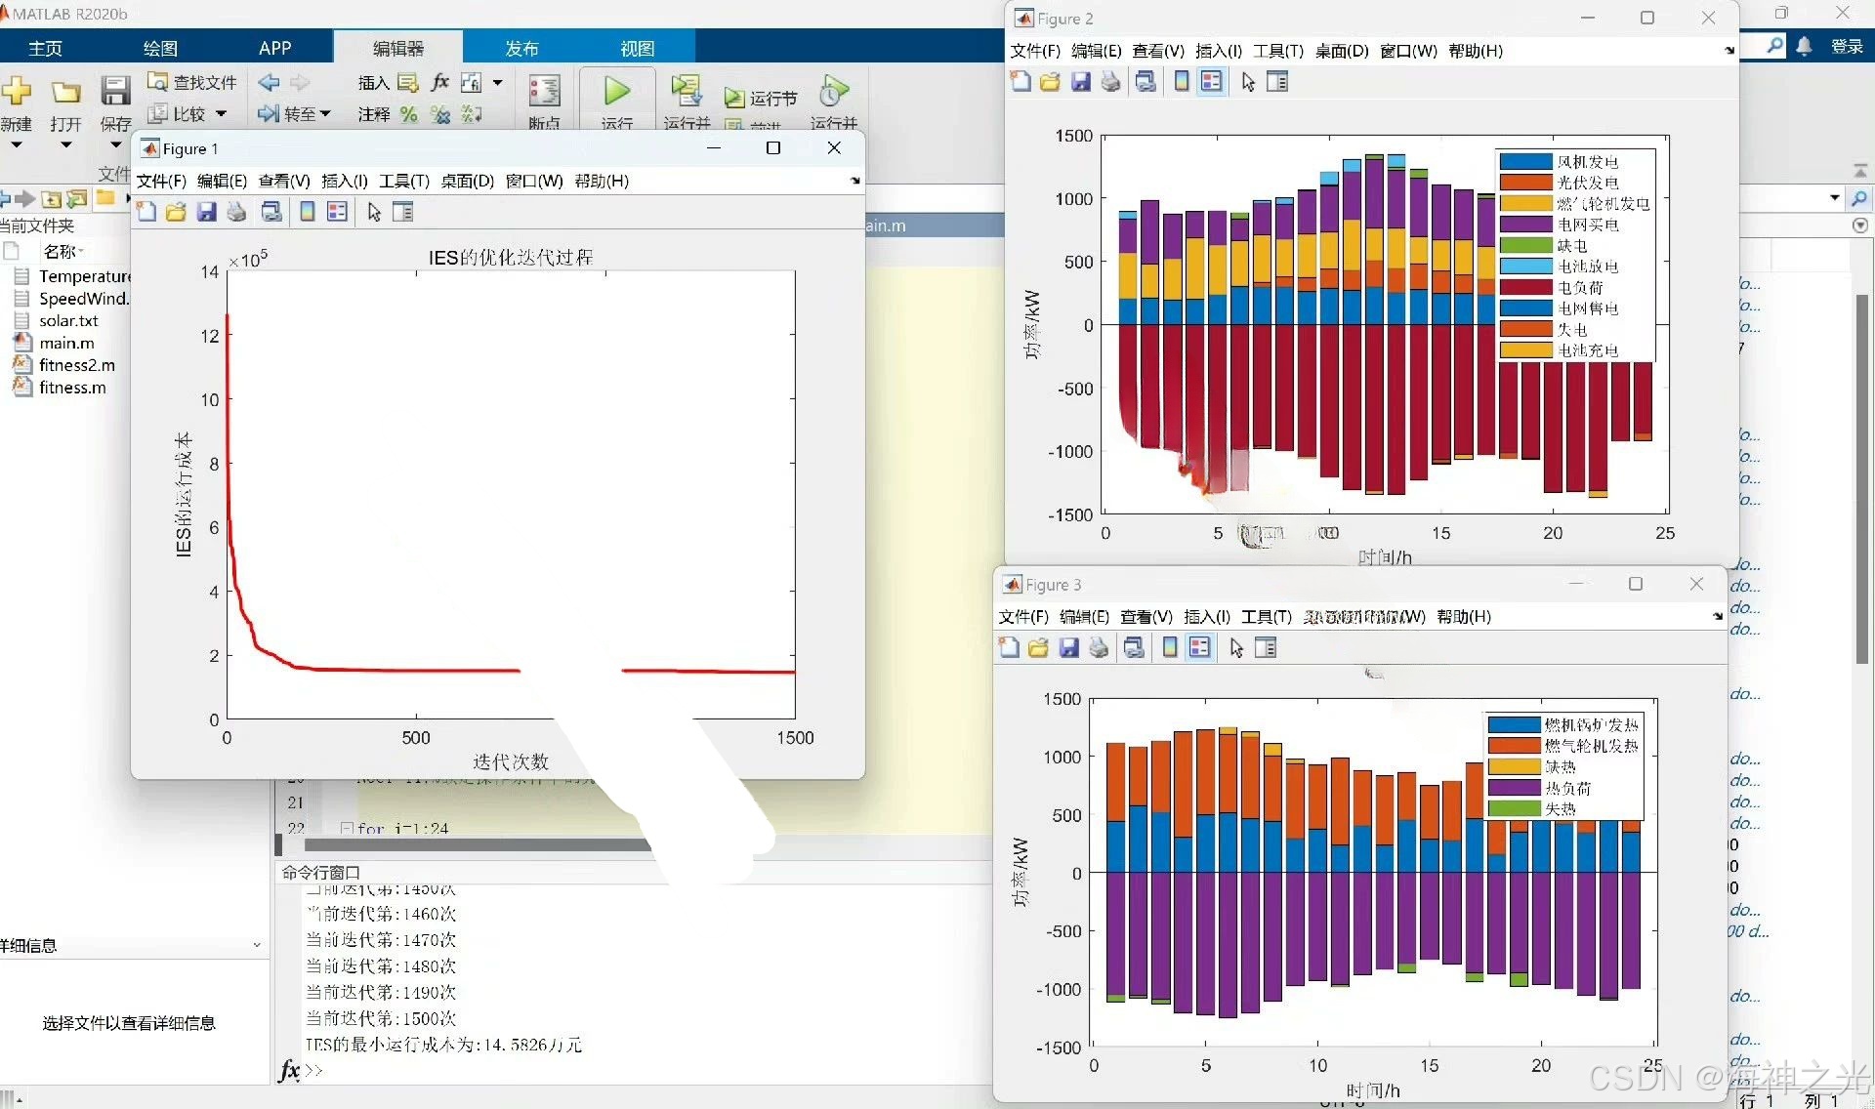The image size is (1875, 1109).
Task: Toggle the legend button in Figure 1 toolbar
Action: [x=337, y=212]
